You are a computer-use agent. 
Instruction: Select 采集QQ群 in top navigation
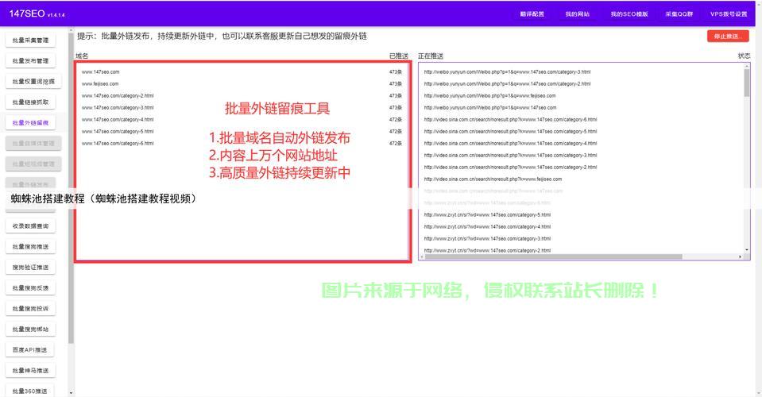[679, 14]
